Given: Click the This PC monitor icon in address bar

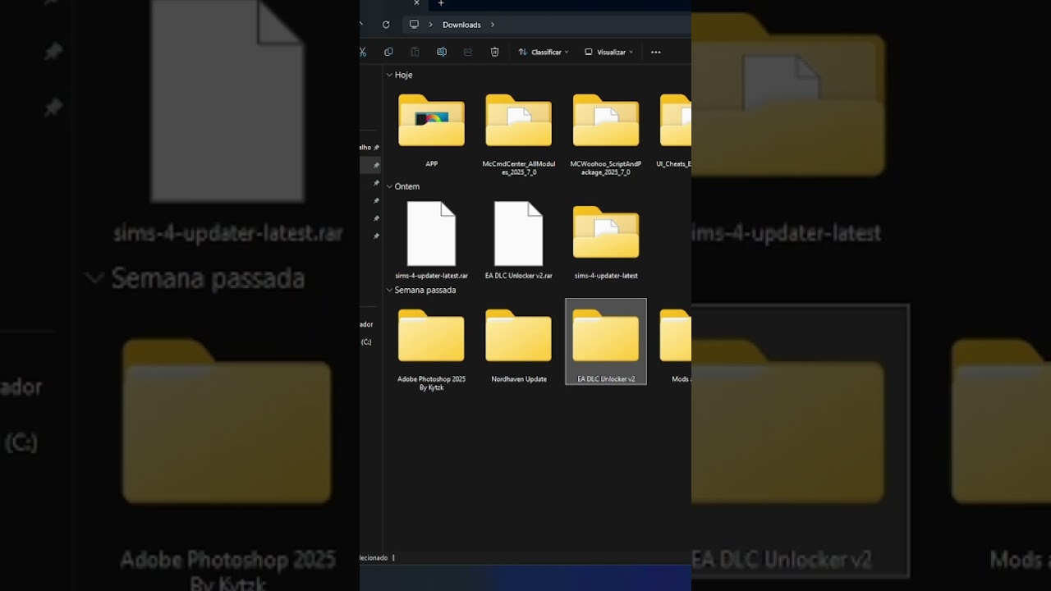Looking at the screenshot, I should point(414,25).
